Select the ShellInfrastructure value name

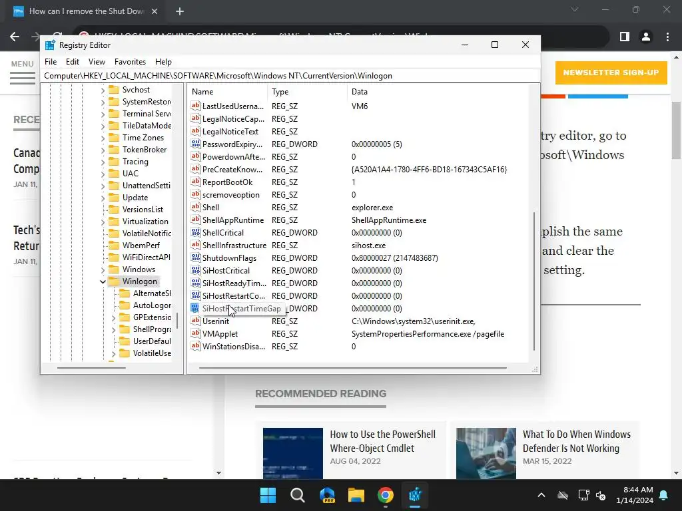coord(234,245)
